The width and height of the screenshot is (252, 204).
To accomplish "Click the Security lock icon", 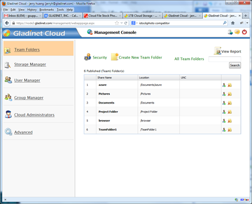I will point(88,57).
